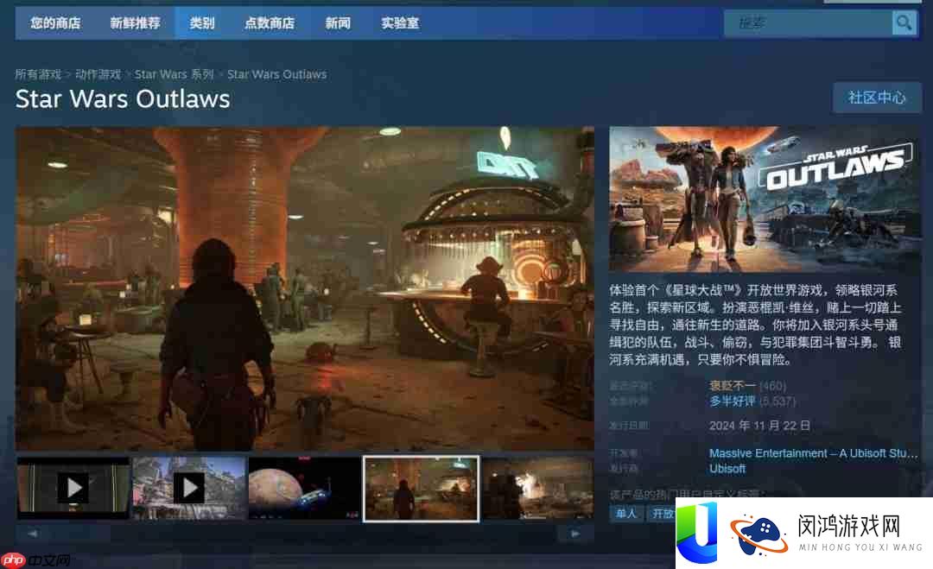The height and width of the screenshot is (569, 933).
Task: Open the 新闻 section
Action: point(338,23)
